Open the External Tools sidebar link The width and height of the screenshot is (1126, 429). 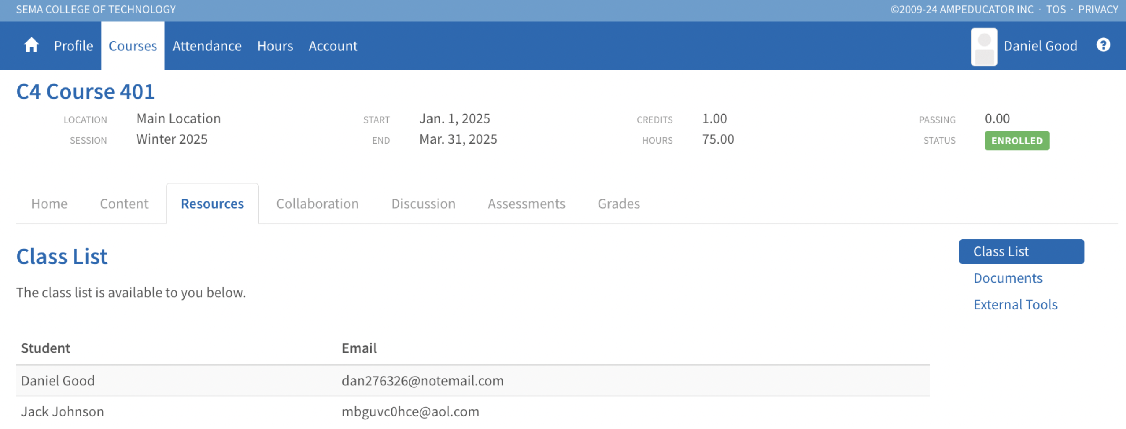pyautogui.click(x=1015, y=304)
